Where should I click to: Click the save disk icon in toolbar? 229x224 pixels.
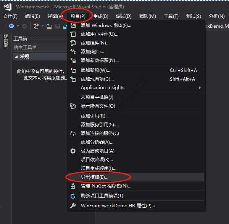click(x=58, y=26)
